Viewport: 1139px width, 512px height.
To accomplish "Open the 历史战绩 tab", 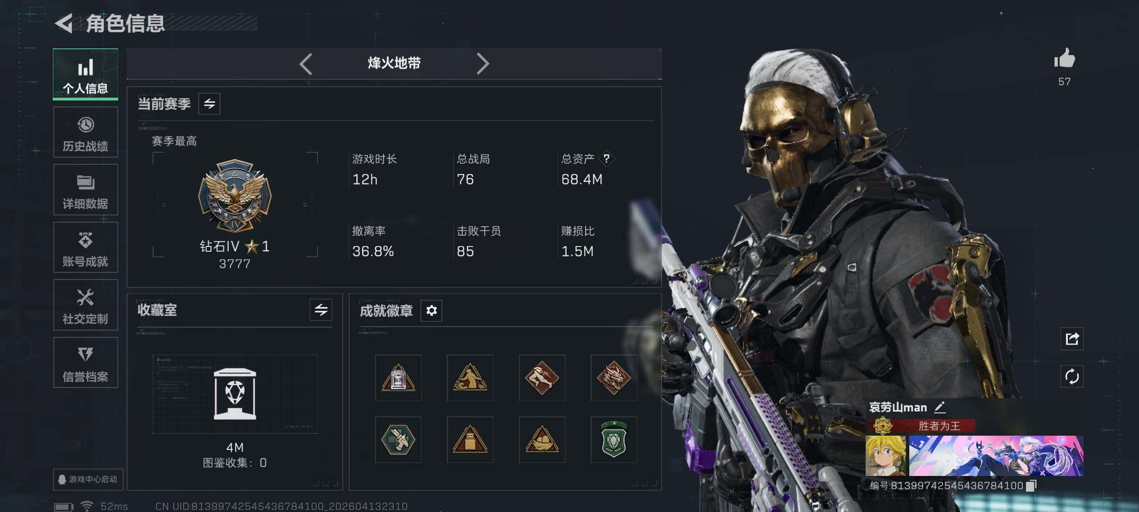I will [85, 132].
